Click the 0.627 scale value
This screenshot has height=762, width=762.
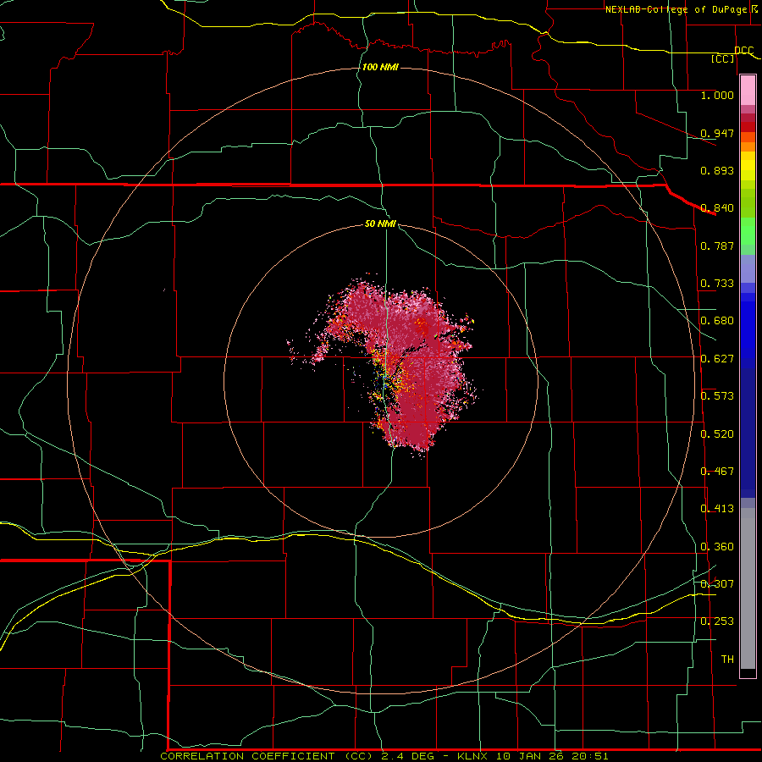tap(717, 359)
